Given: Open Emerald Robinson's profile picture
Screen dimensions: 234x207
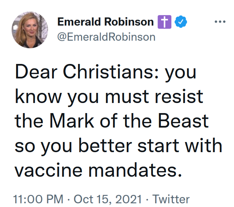Looking at the screenshot, I should point(30,30).
